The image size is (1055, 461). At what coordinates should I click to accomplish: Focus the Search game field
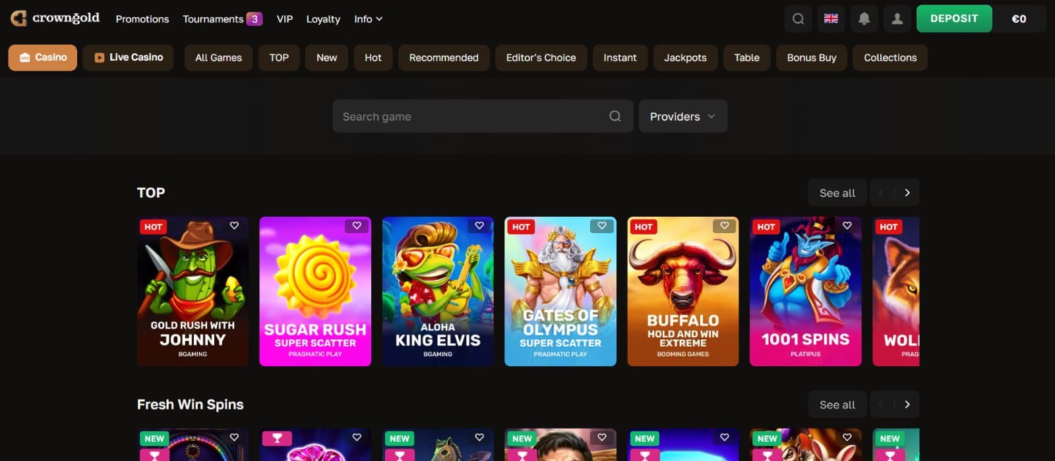point(483,116)
